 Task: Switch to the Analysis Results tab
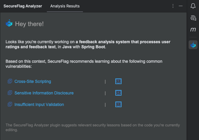coord(65,6)
